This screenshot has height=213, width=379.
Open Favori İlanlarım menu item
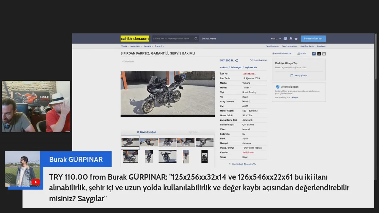point(272,46)
